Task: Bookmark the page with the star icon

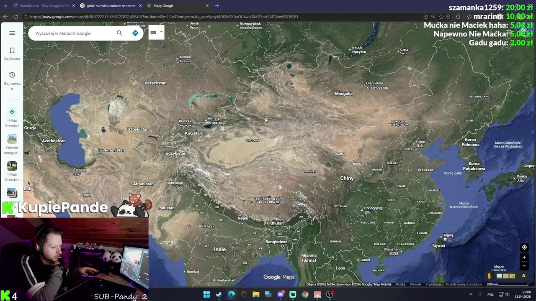Action: pyautogui.click(x=441, y=17)
